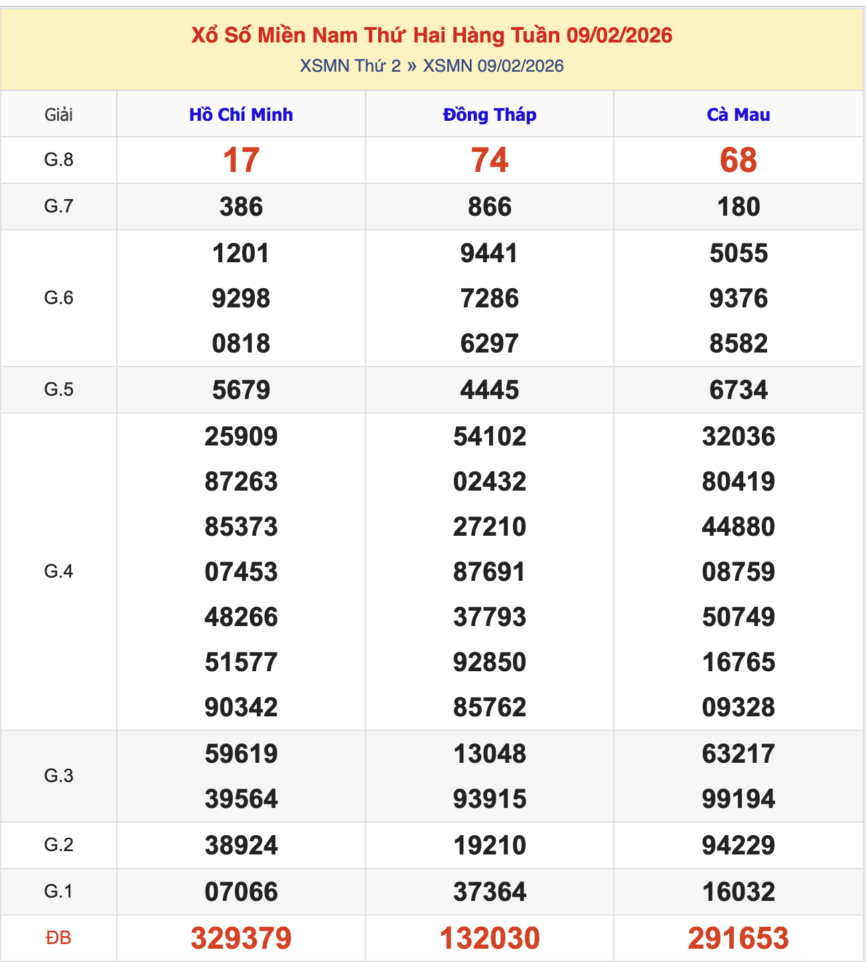Open the XSMN 09/02/2026 breadcrumb link

493,66
